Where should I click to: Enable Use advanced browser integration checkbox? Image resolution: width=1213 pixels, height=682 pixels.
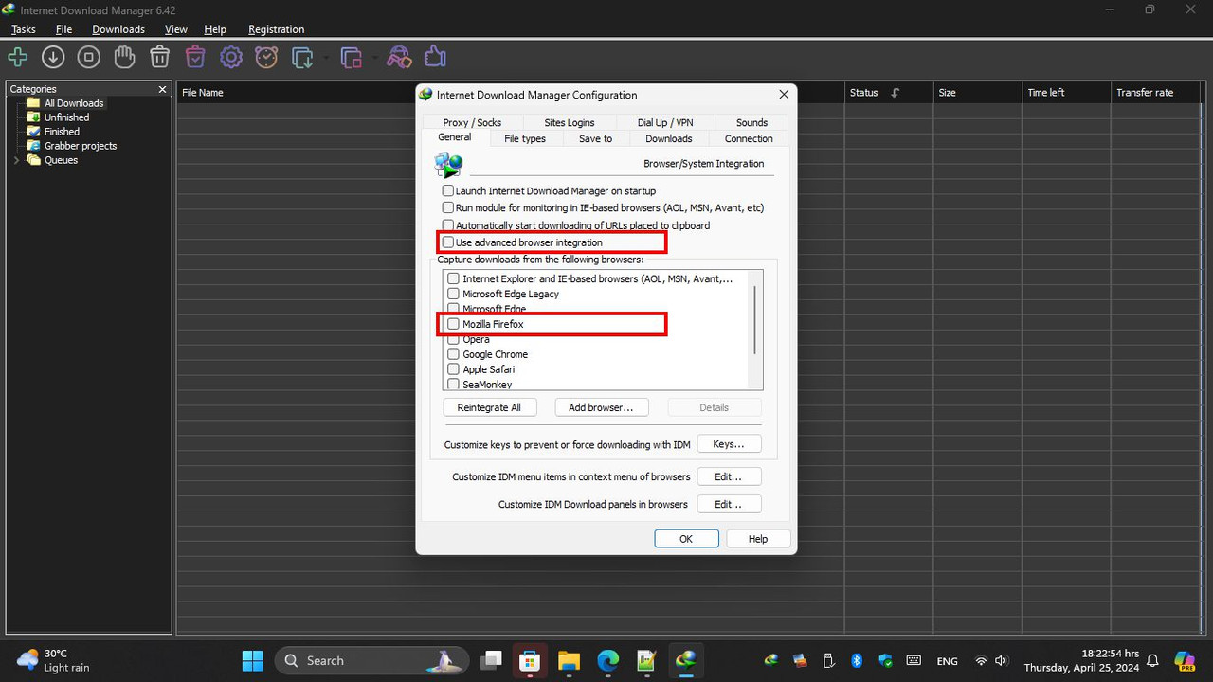pyautogui.click(x=448, y=242)
